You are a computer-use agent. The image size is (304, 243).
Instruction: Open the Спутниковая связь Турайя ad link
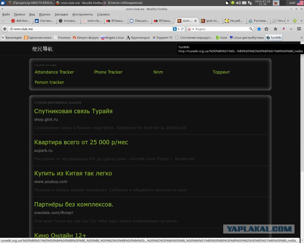coord(73,111)
